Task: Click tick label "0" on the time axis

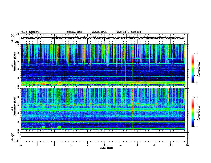Action: pos(21,145)
